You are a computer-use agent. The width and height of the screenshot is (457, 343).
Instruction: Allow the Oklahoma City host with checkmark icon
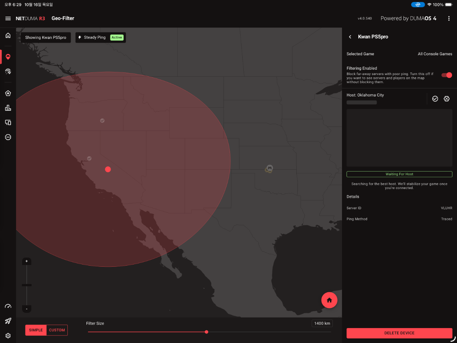pos(435,99)
